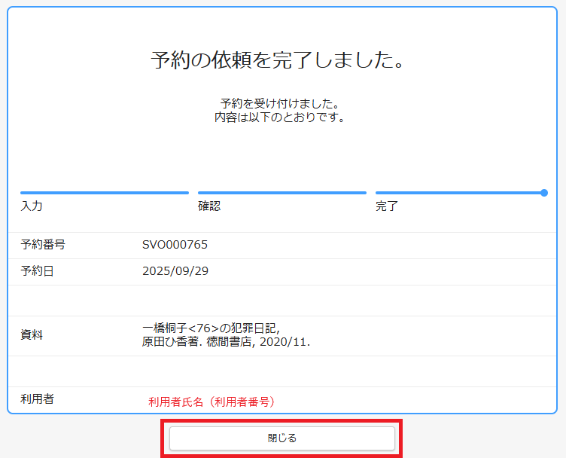Click the 確認 step progress bar
The height and width of the screenshot is (458, 566).
pos(282,193)
